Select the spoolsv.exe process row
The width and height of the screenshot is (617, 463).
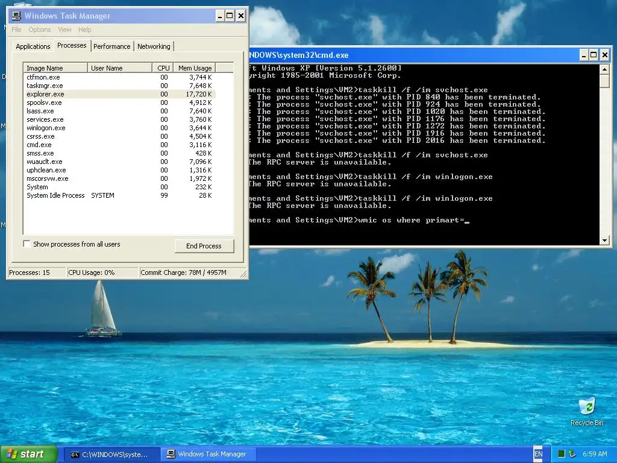120,102
